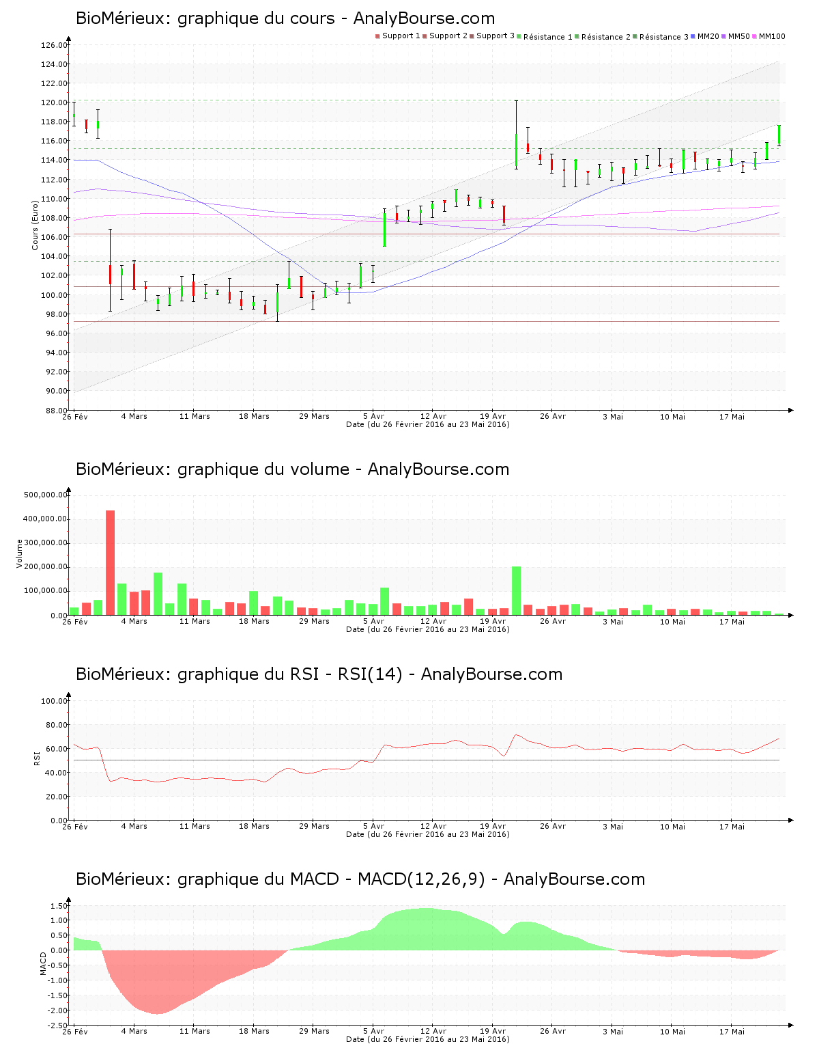Click the tallest green volume bar near 19 Avr
Screen dimensions: 819x1059
(516, 591)
